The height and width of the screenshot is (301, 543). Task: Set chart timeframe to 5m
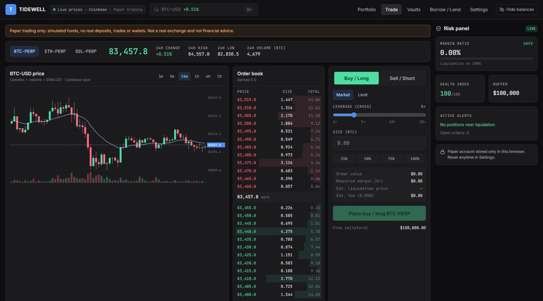coord(172,76)
